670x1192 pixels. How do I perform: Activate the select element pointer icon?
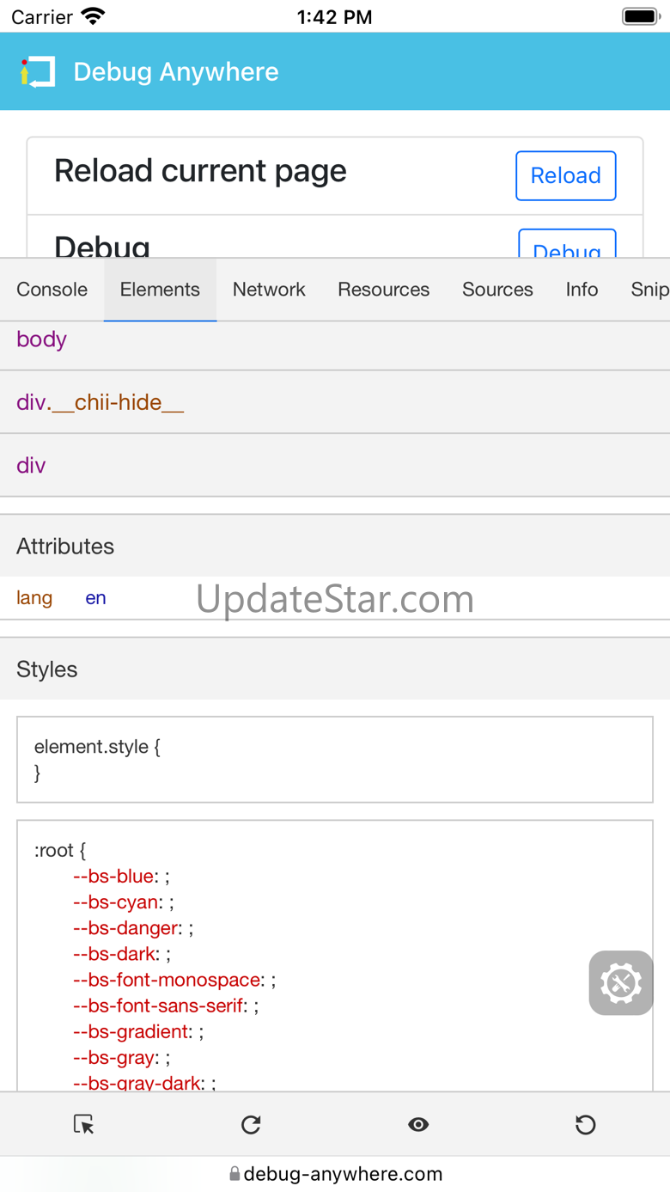(83, 1124)
